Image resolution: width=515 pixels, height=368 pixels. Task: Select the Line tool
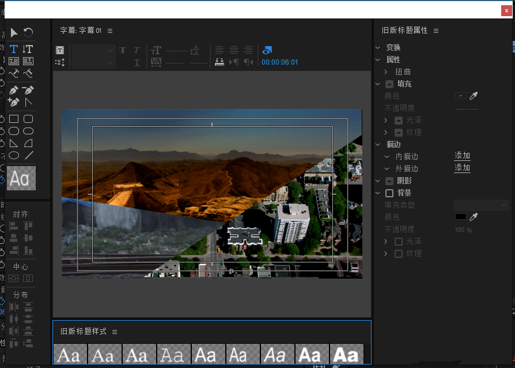[28, 155]
